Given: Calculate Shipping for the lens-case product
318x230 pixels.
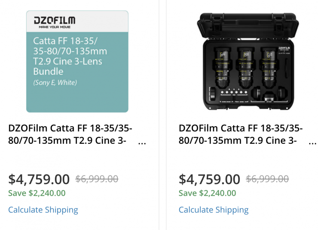Looking at the screenshot, I should tap(214, 210).
